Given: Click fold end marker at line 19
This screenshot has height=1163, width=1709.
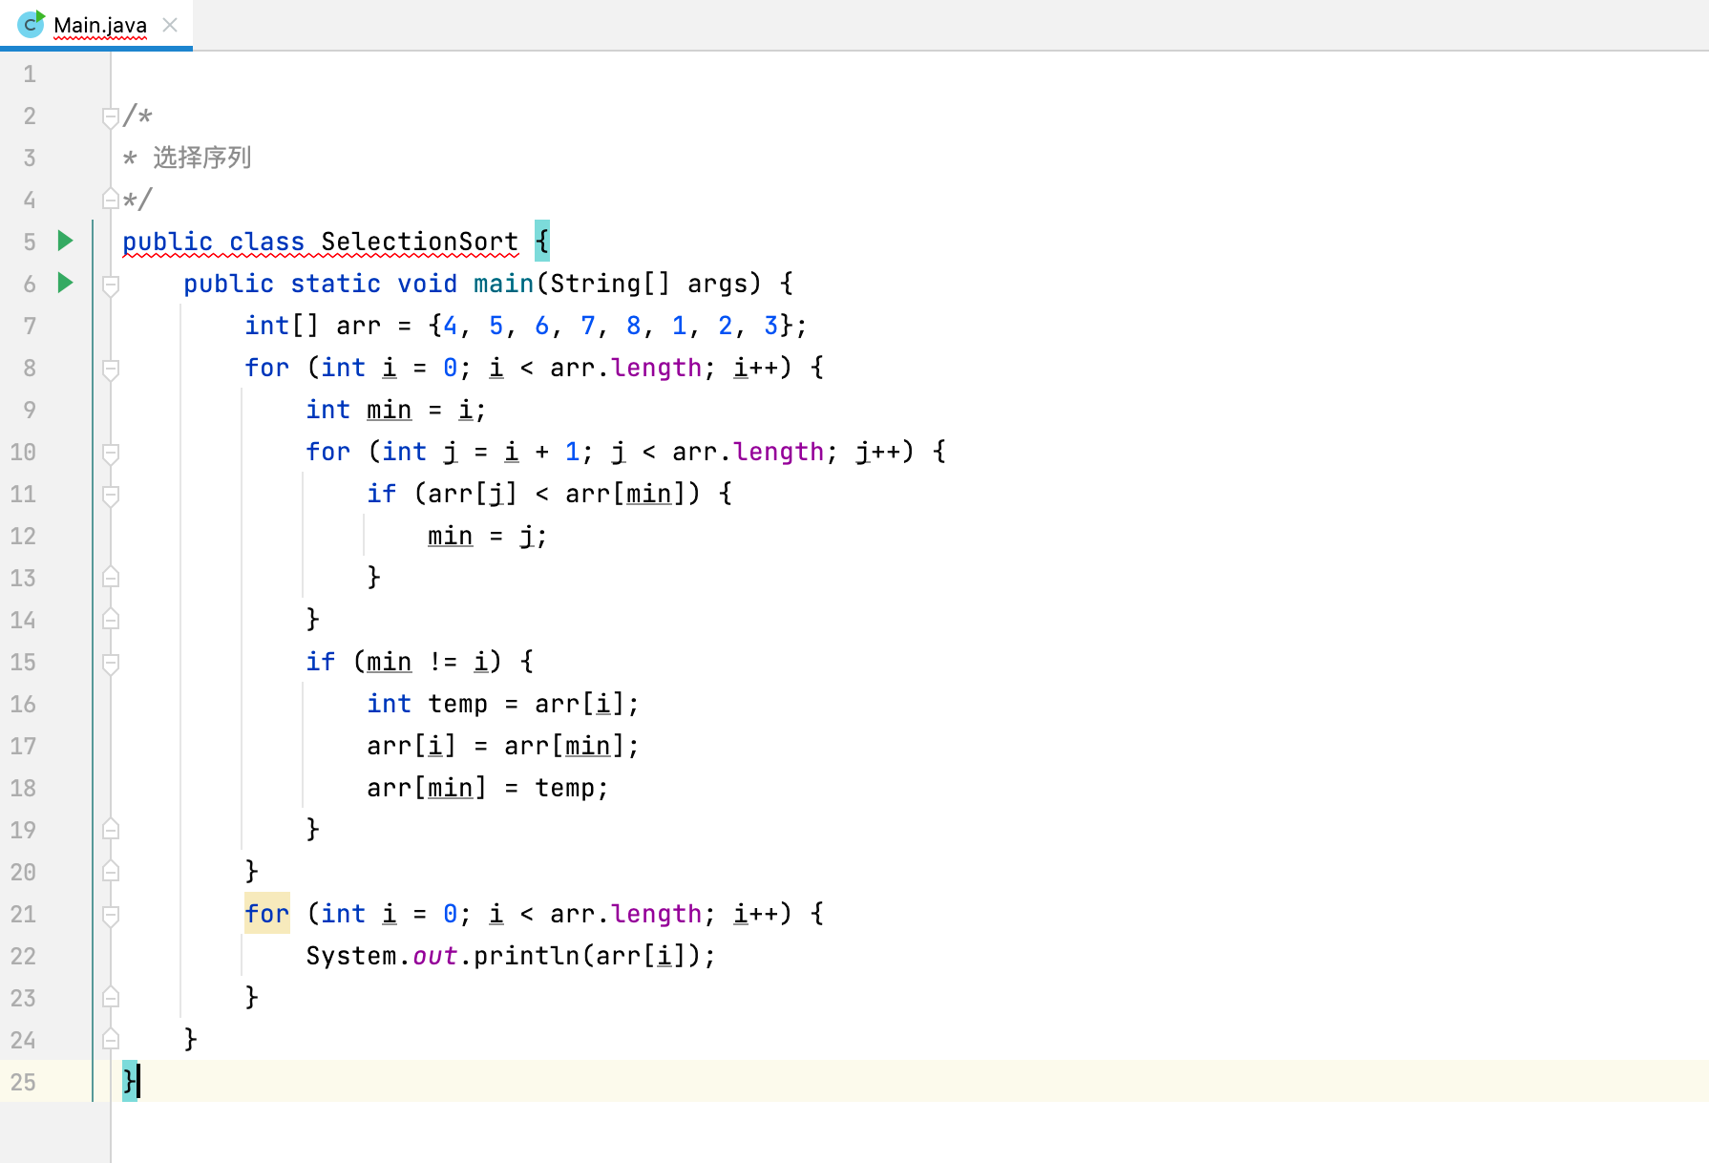Looking at the screenshot, I should [x=111, y=829].
